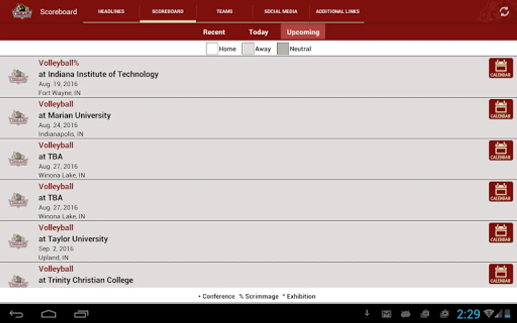The image size is (517, 323).
Task: Tap the 'Volleyball%' scrimmage title
Action: pos(59,63)
